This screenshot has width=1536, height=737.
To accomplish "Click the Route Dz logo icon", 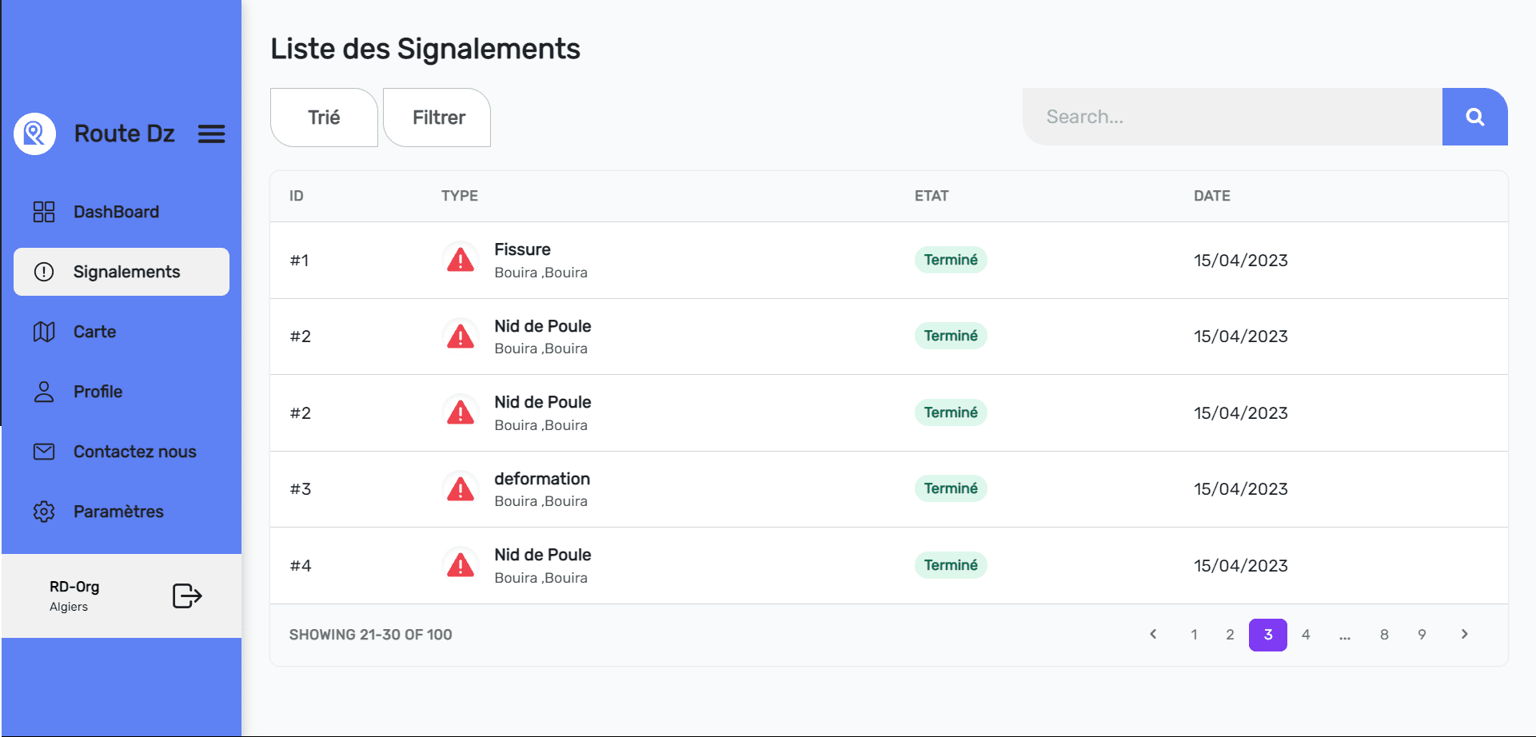I will tap(34, 133).
